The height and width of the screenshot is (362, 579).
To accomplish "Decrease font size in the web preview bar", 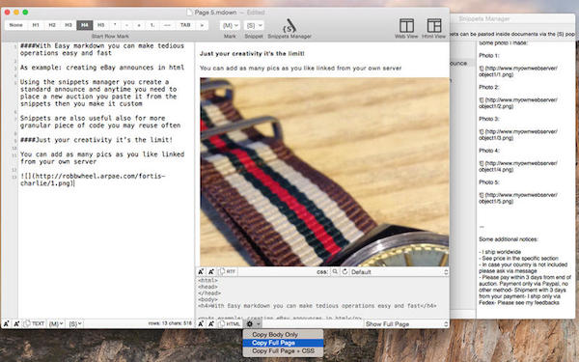I will point(210,271).
